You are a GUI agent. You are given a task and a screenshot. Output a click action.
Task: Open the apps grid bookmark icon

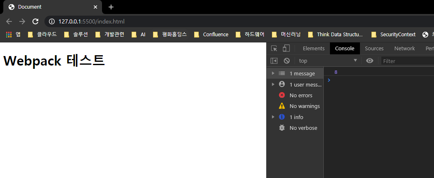pyautogui.click(x=9, y=34)
